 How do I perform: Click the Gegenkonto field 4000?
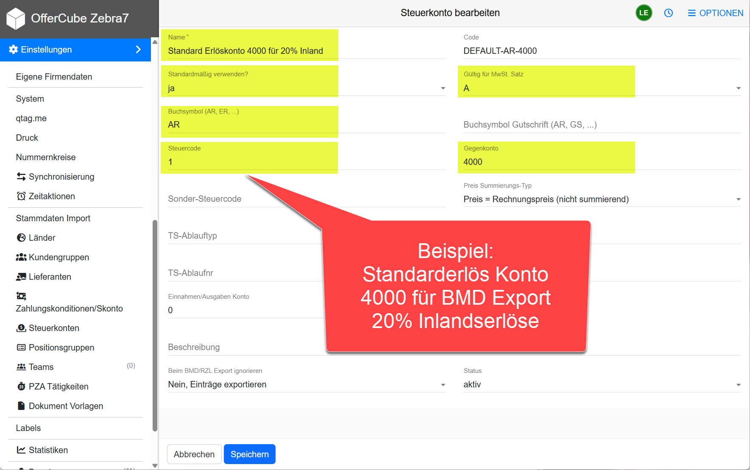point(602,162)
